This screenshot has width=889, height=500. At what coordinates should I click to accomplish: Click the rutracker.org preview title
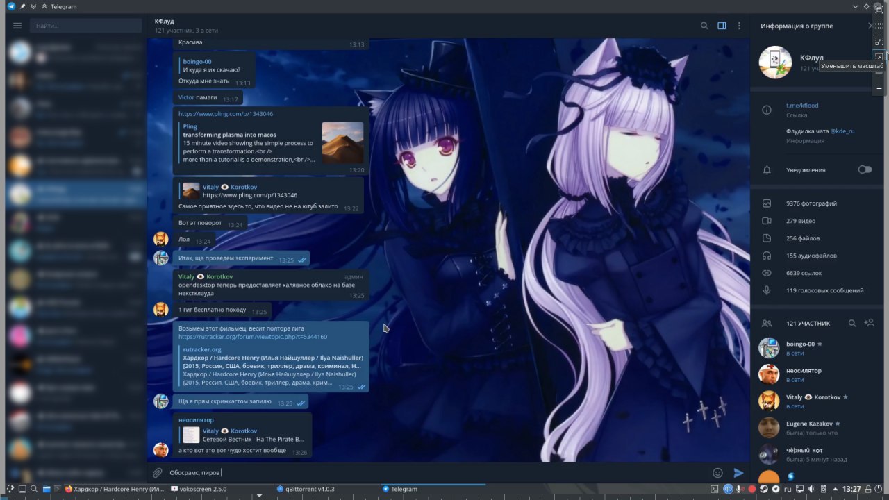coord(272,362)
